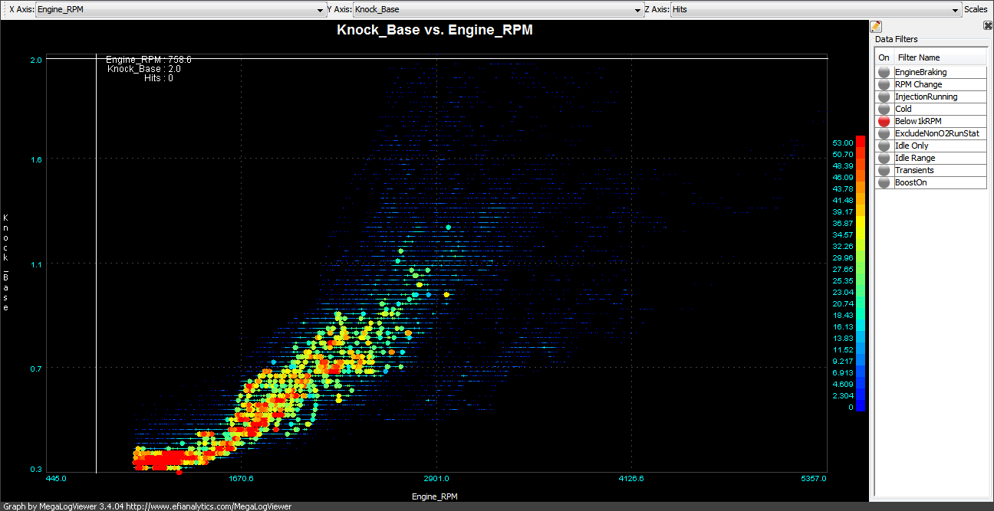
Task: Click the On column header
Action: point(884,57)
